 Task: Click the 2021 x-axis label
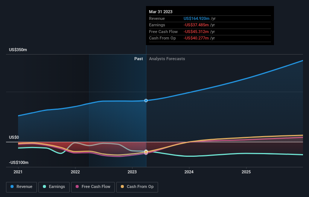18,172
